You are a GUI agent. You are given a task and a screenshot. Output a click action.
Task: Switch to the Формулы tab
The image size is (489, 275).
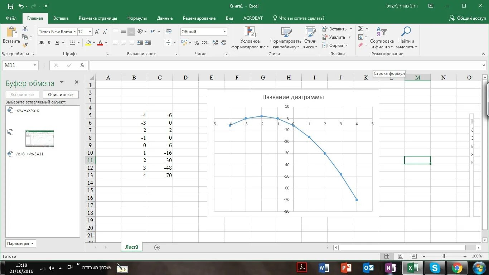point(137,18)
